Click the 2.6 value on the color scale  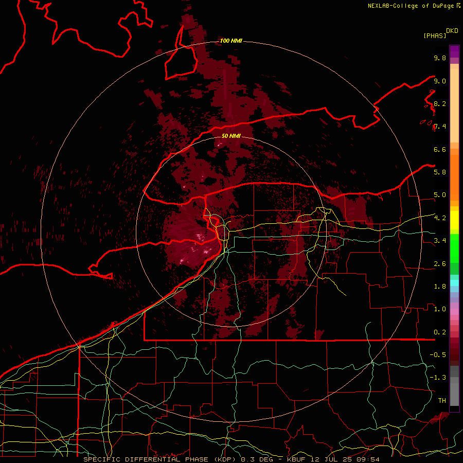click(x=440, y=264)
